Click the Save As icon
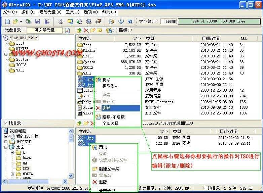 tap(47, 21)
